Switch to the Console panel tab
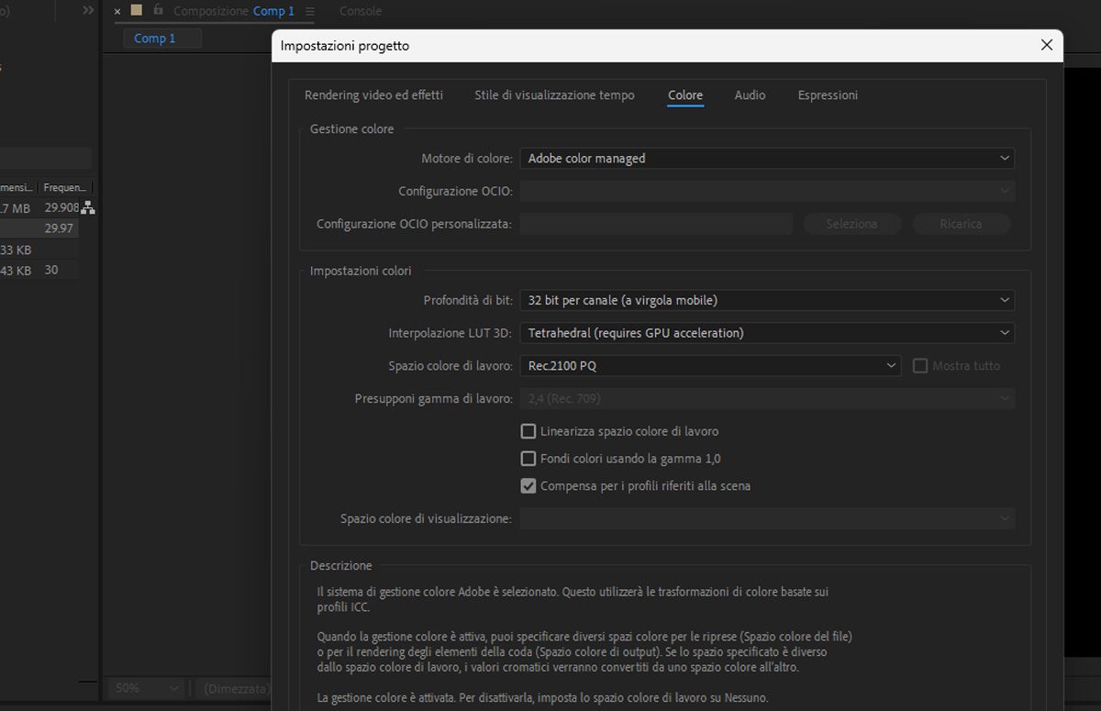Viewport: 1101px width, 711px height. tap(361, 11)
